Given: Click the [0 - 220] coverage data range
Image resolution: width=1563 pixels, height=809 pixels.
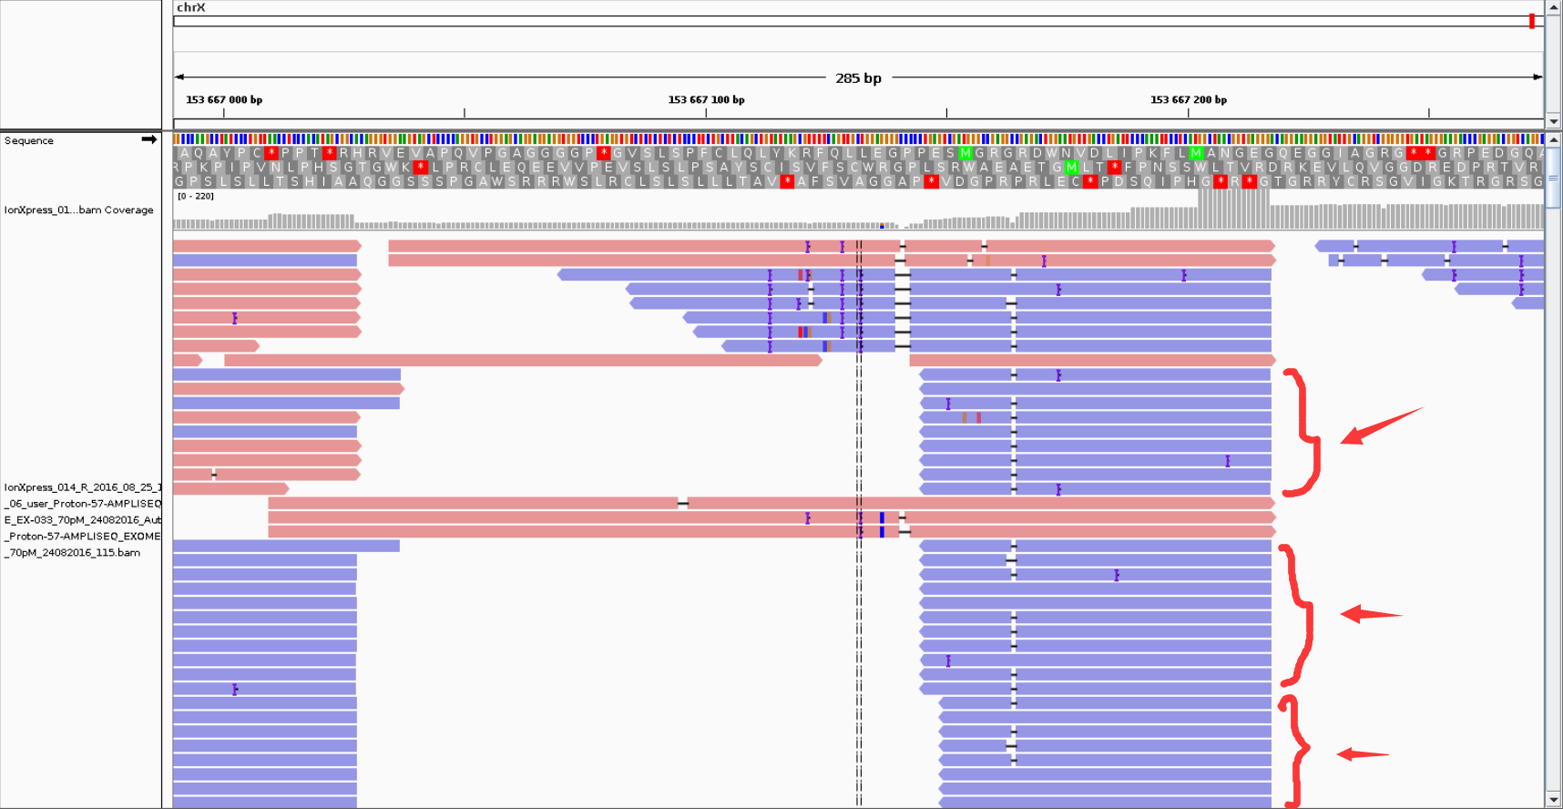Looking at the screenshot, I should (x=196, y=196).
